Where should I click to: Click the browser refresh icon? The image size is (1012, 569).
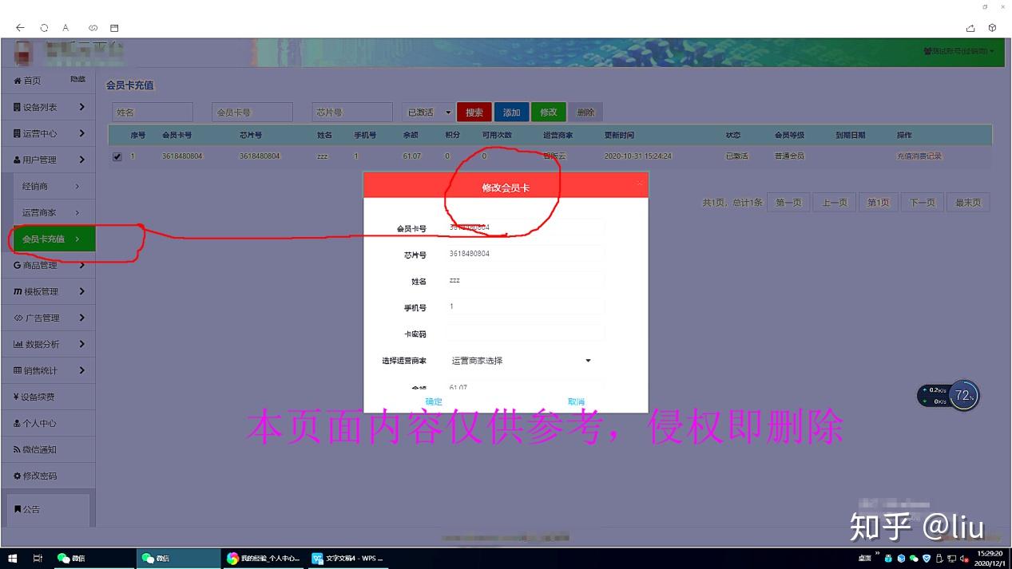tap(44, 28)
